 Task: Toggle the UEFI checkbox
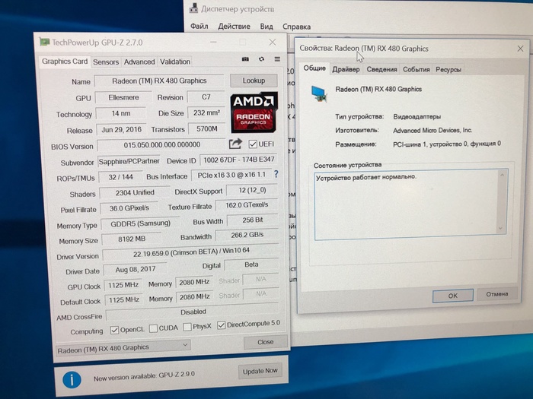[253, 144]
